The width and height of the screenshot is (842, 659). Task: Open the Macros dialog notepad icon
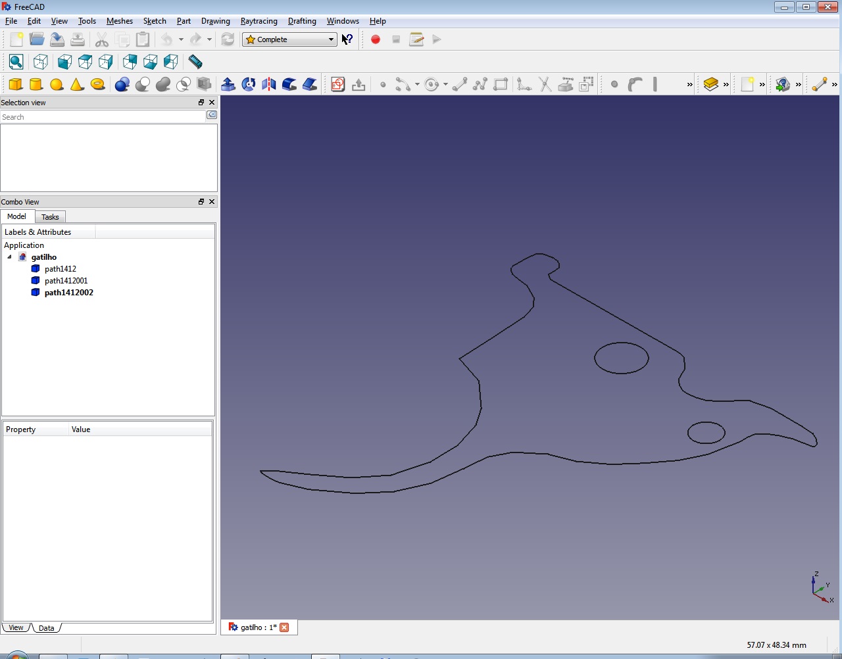416,39
